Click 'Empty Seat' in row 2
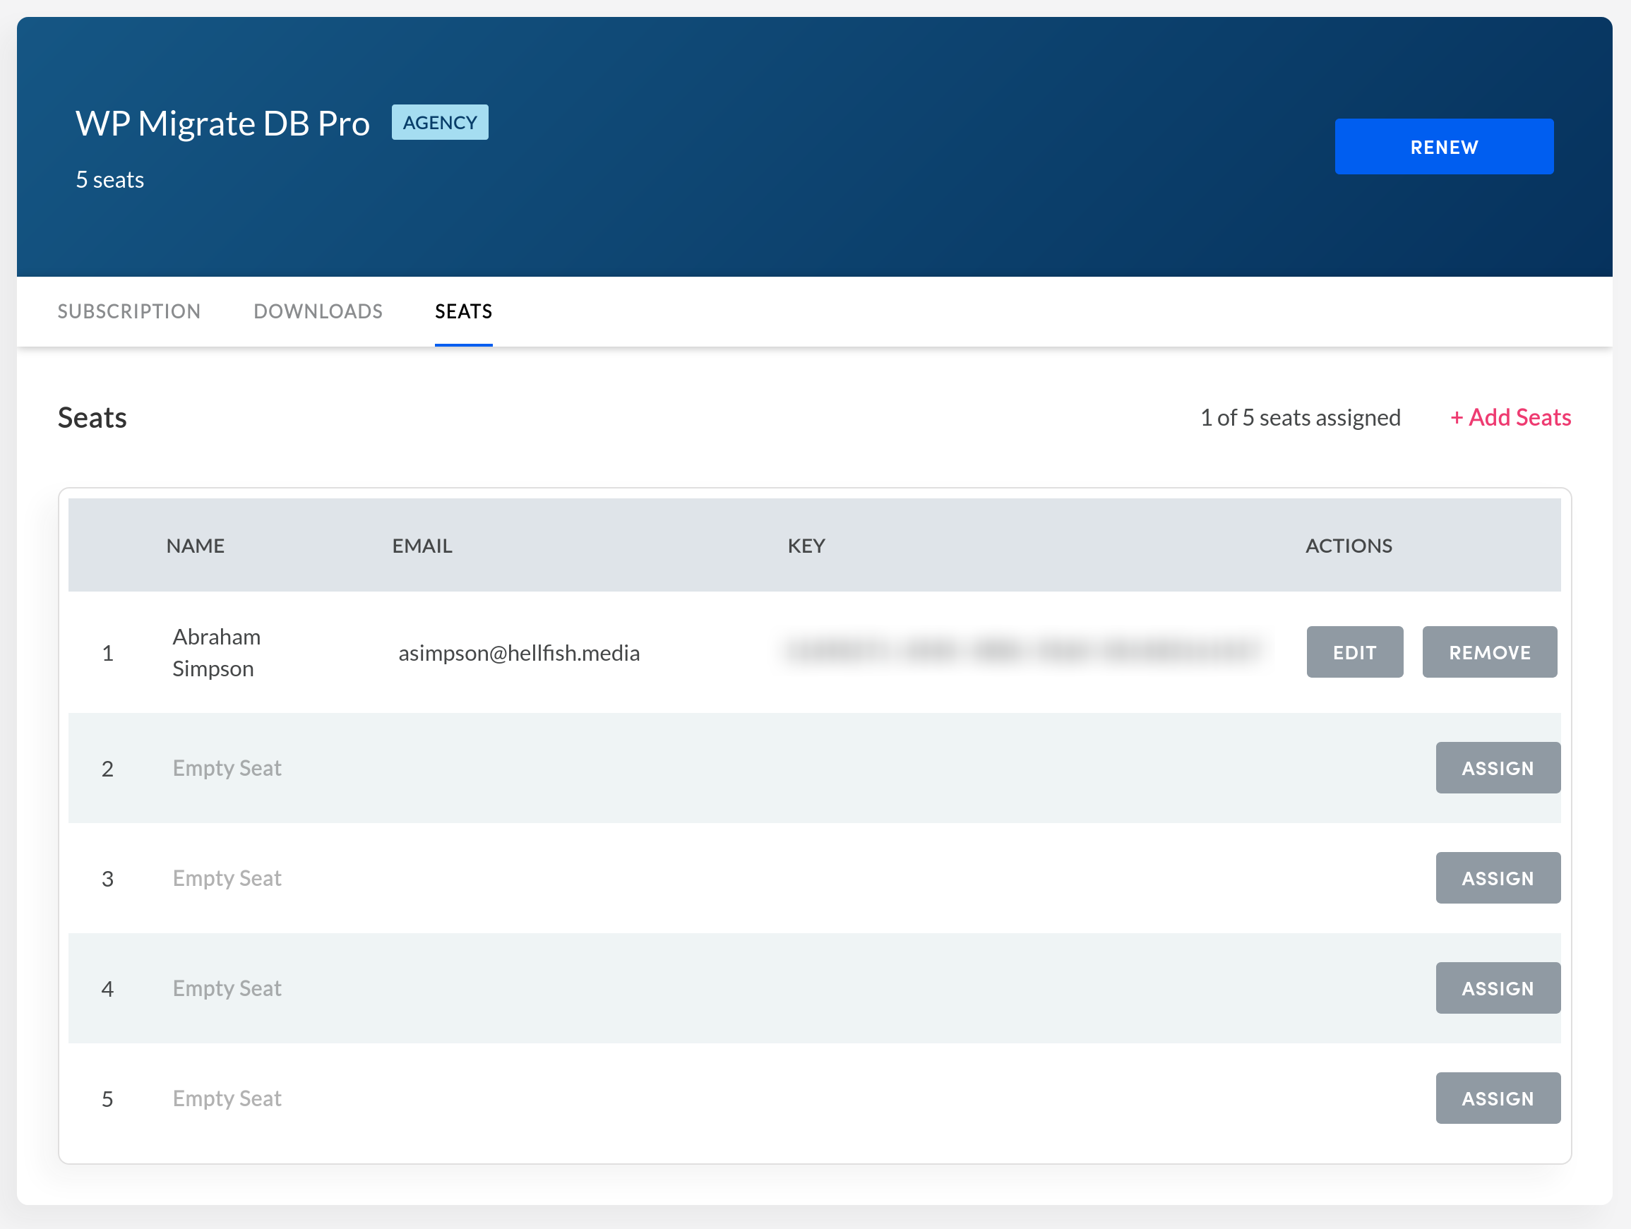Image resolution: width=1631 pixels, height=1229 pixels. click(x=227, y=768)
